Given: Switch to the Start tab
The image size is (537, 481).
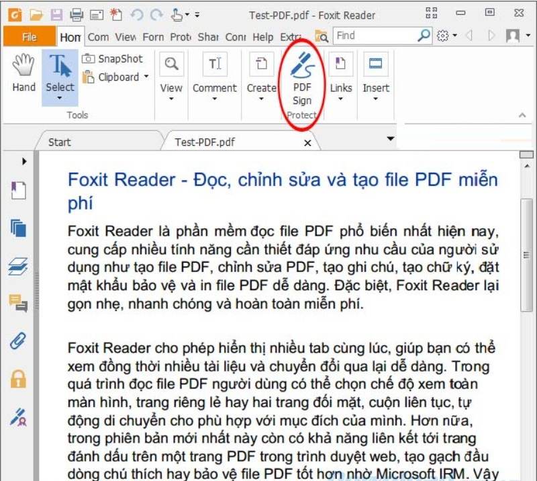Looking at the screenshot, I should (60, 142).
